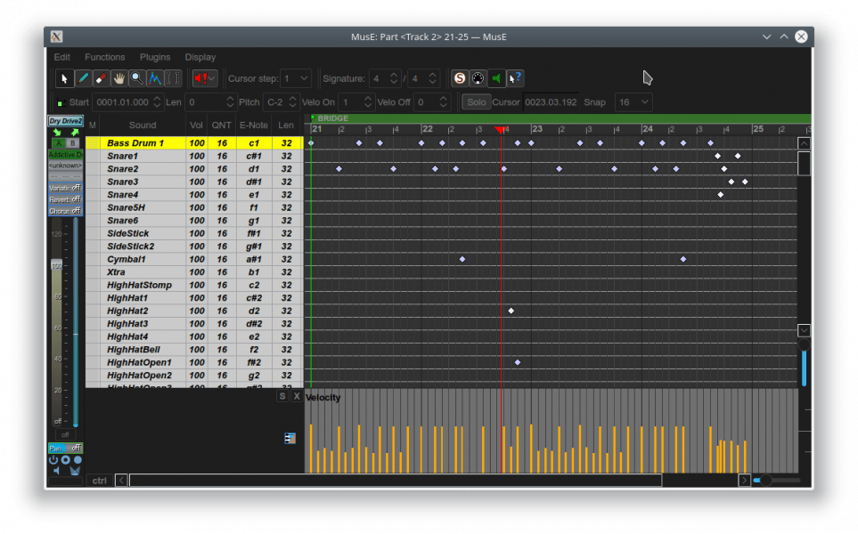
Task: Click the Dry Drive2 track name button
Action: click(x=65, y=121)
